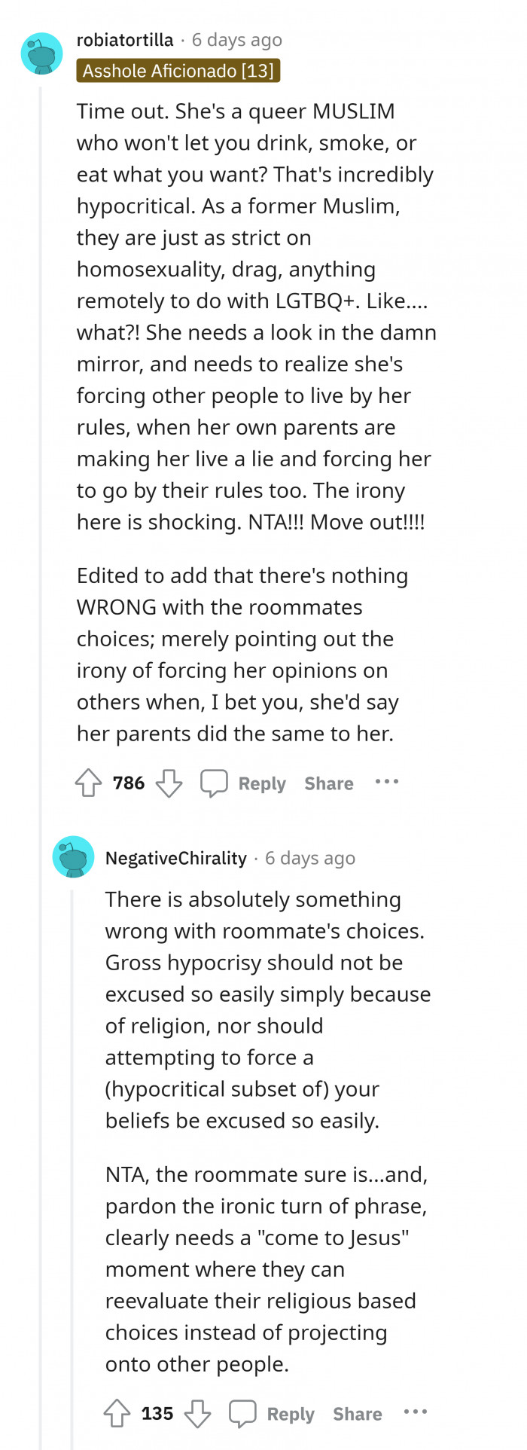527x1450 pixels.
Task: Open NegativeChirality's avatar
Action: coord(73,856)
